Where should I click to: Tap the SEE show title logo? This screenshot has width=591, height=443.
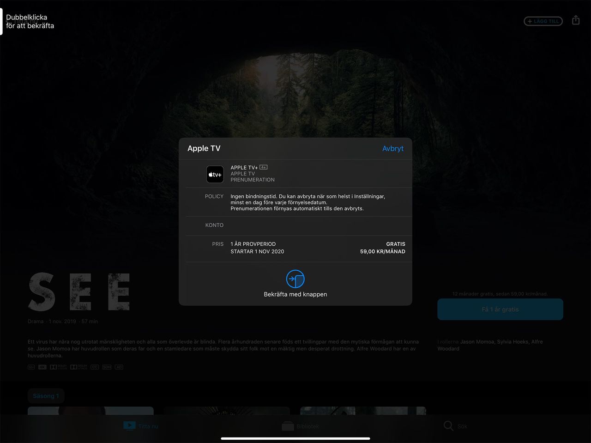click(79, 291)
